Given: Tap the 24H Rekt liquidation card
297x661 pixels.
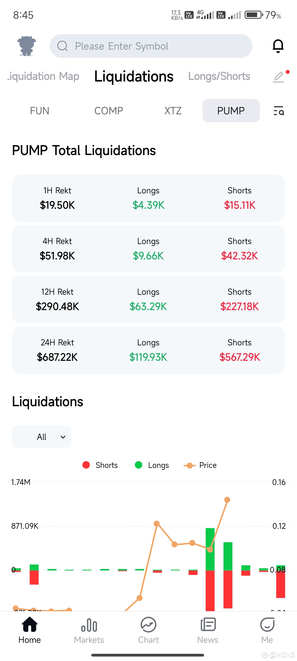Looking at the screenshot, I should tap(148, 350).
